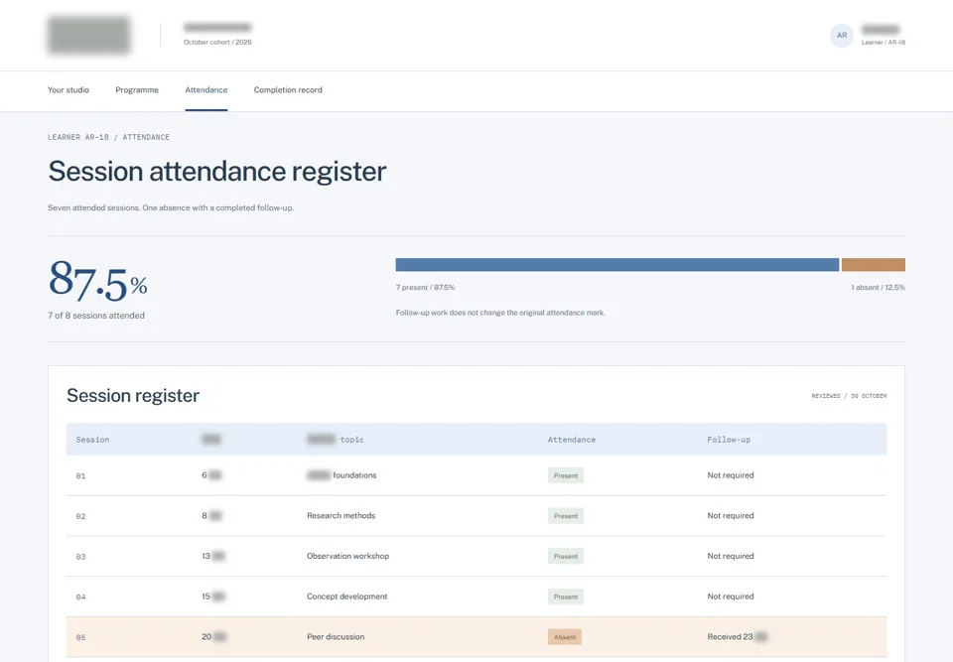Click the Received 23 follow-up entry
This screenshot has width=953, height=662.
click(737, 637)
